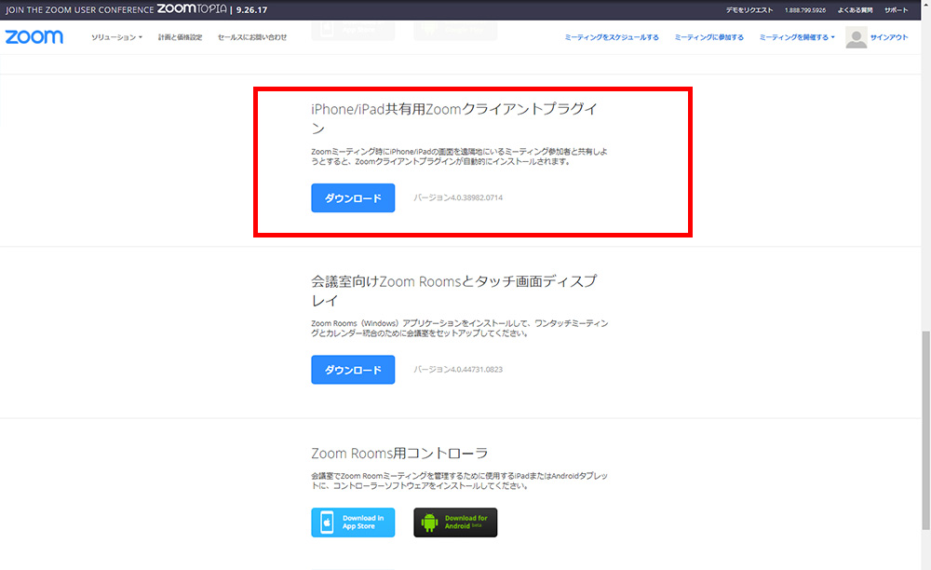The image size is (931, 570).
Task: Expand the ソリューション dropdown menu
Action: pos(116,37)
